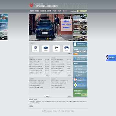The width and height of the screenshot is (116, 116).
Task: Open the Volkswagen brand logo tile
Action: pos(35,49)
